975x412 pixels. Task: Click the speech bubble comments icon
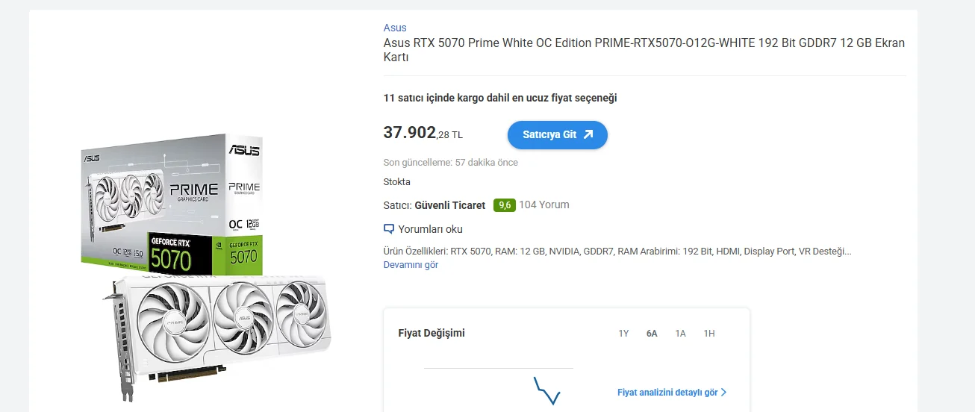point(388,229)
